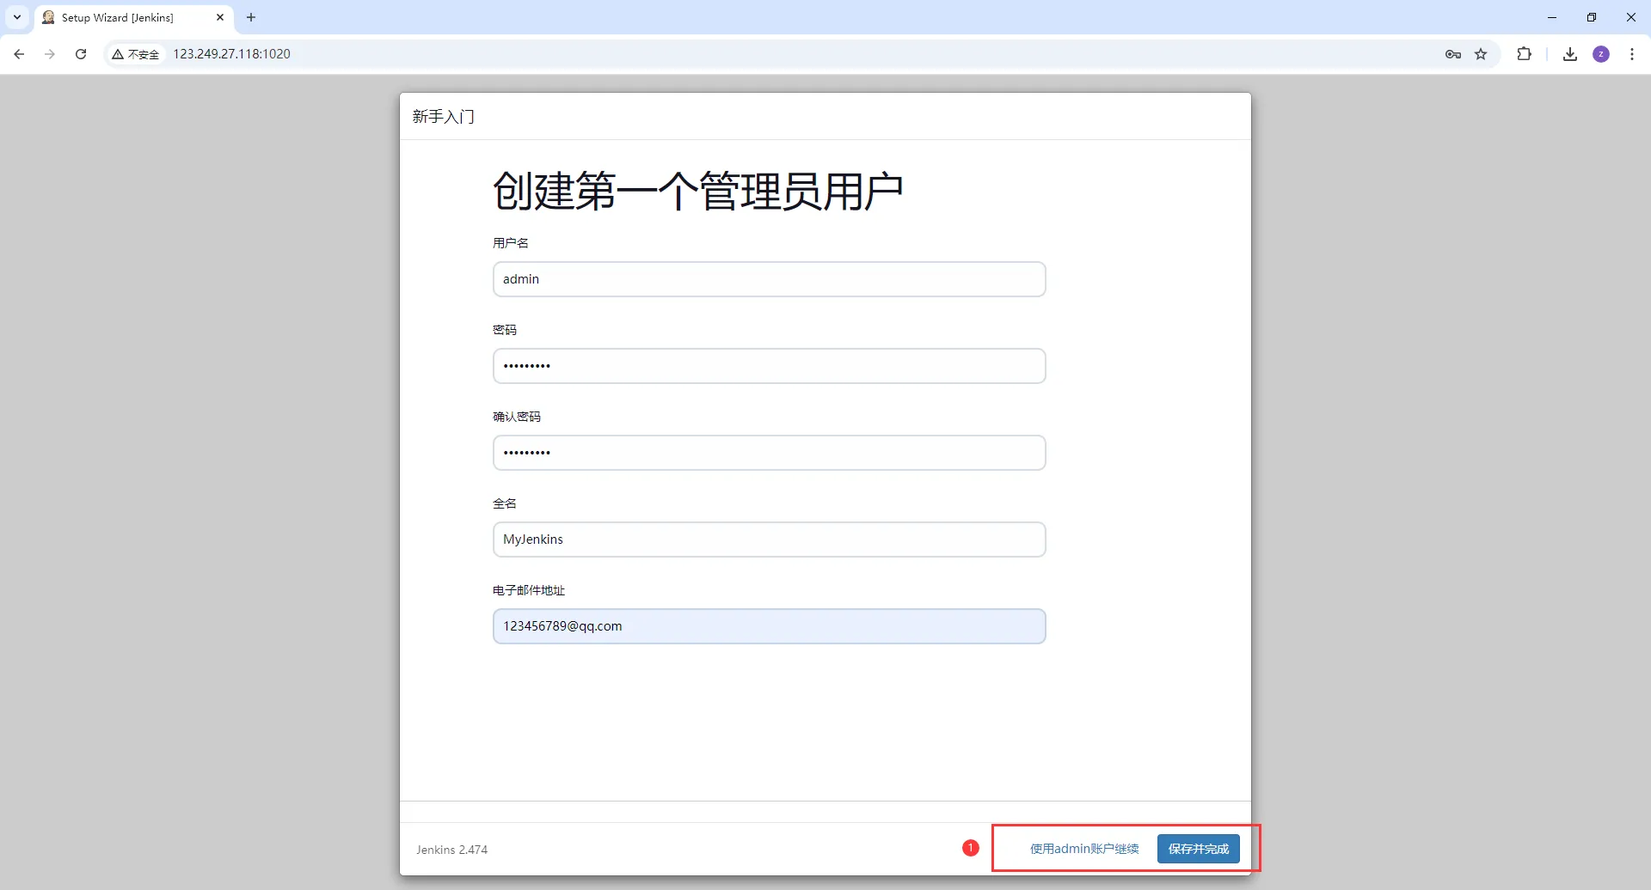
Task: Close the Setup Wizard [Jenkins] tab
Action: [x=220, y=17]
